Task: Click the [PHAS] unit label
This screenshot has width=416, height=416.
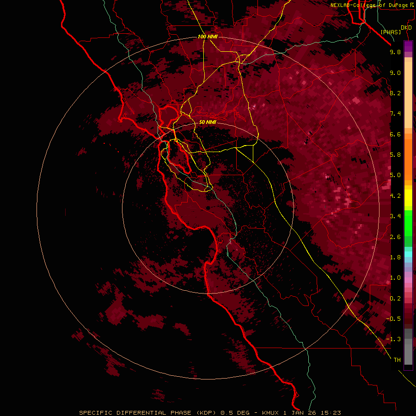Action: [x=391, y=32]
